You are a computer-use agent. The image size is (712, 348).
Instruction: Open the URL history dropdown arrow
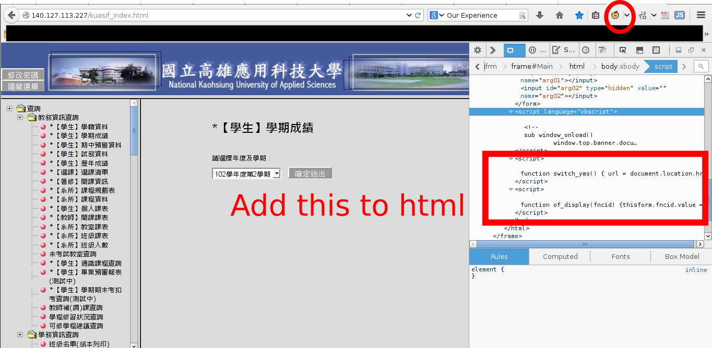coord(409,16)
